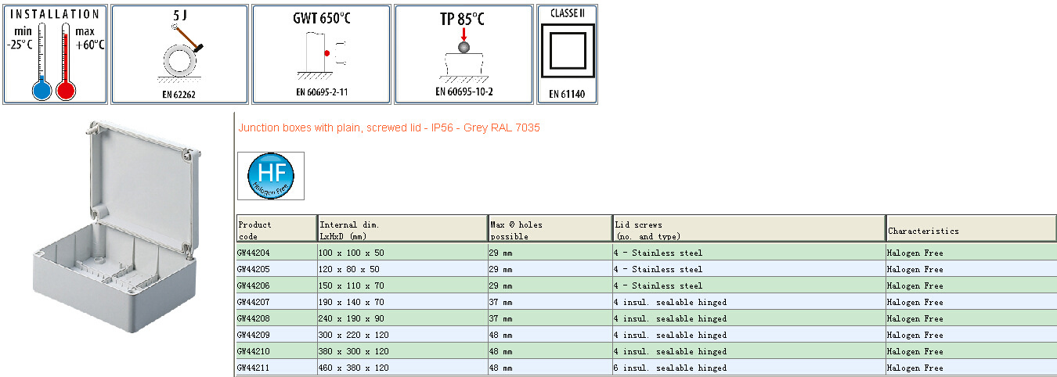This screenshot has width=1057, height=377.
Task: Click the junction boxes IP56 title
Action: tap(389, 127)
